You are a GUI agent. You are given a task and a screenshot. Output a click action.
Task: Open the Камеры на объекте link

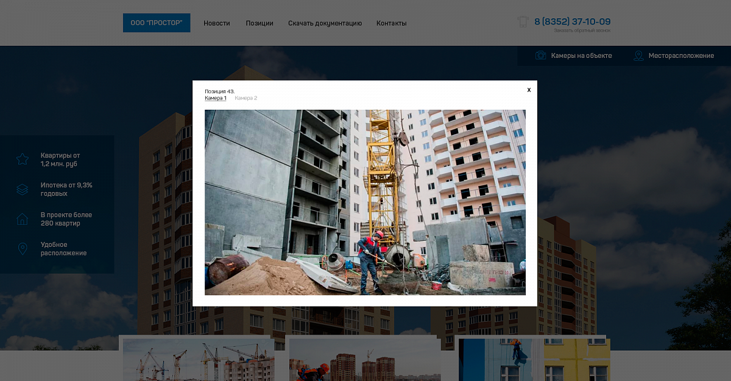582,55
